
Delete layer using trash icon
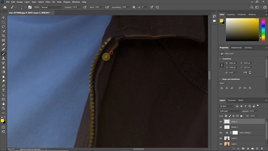click(x=262, y=148)
